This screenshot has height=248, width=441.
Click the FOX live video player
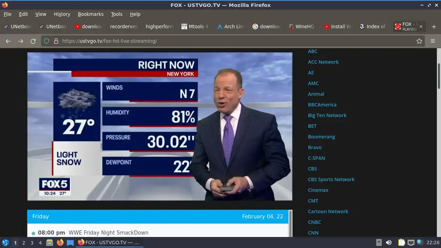(160, 126)
